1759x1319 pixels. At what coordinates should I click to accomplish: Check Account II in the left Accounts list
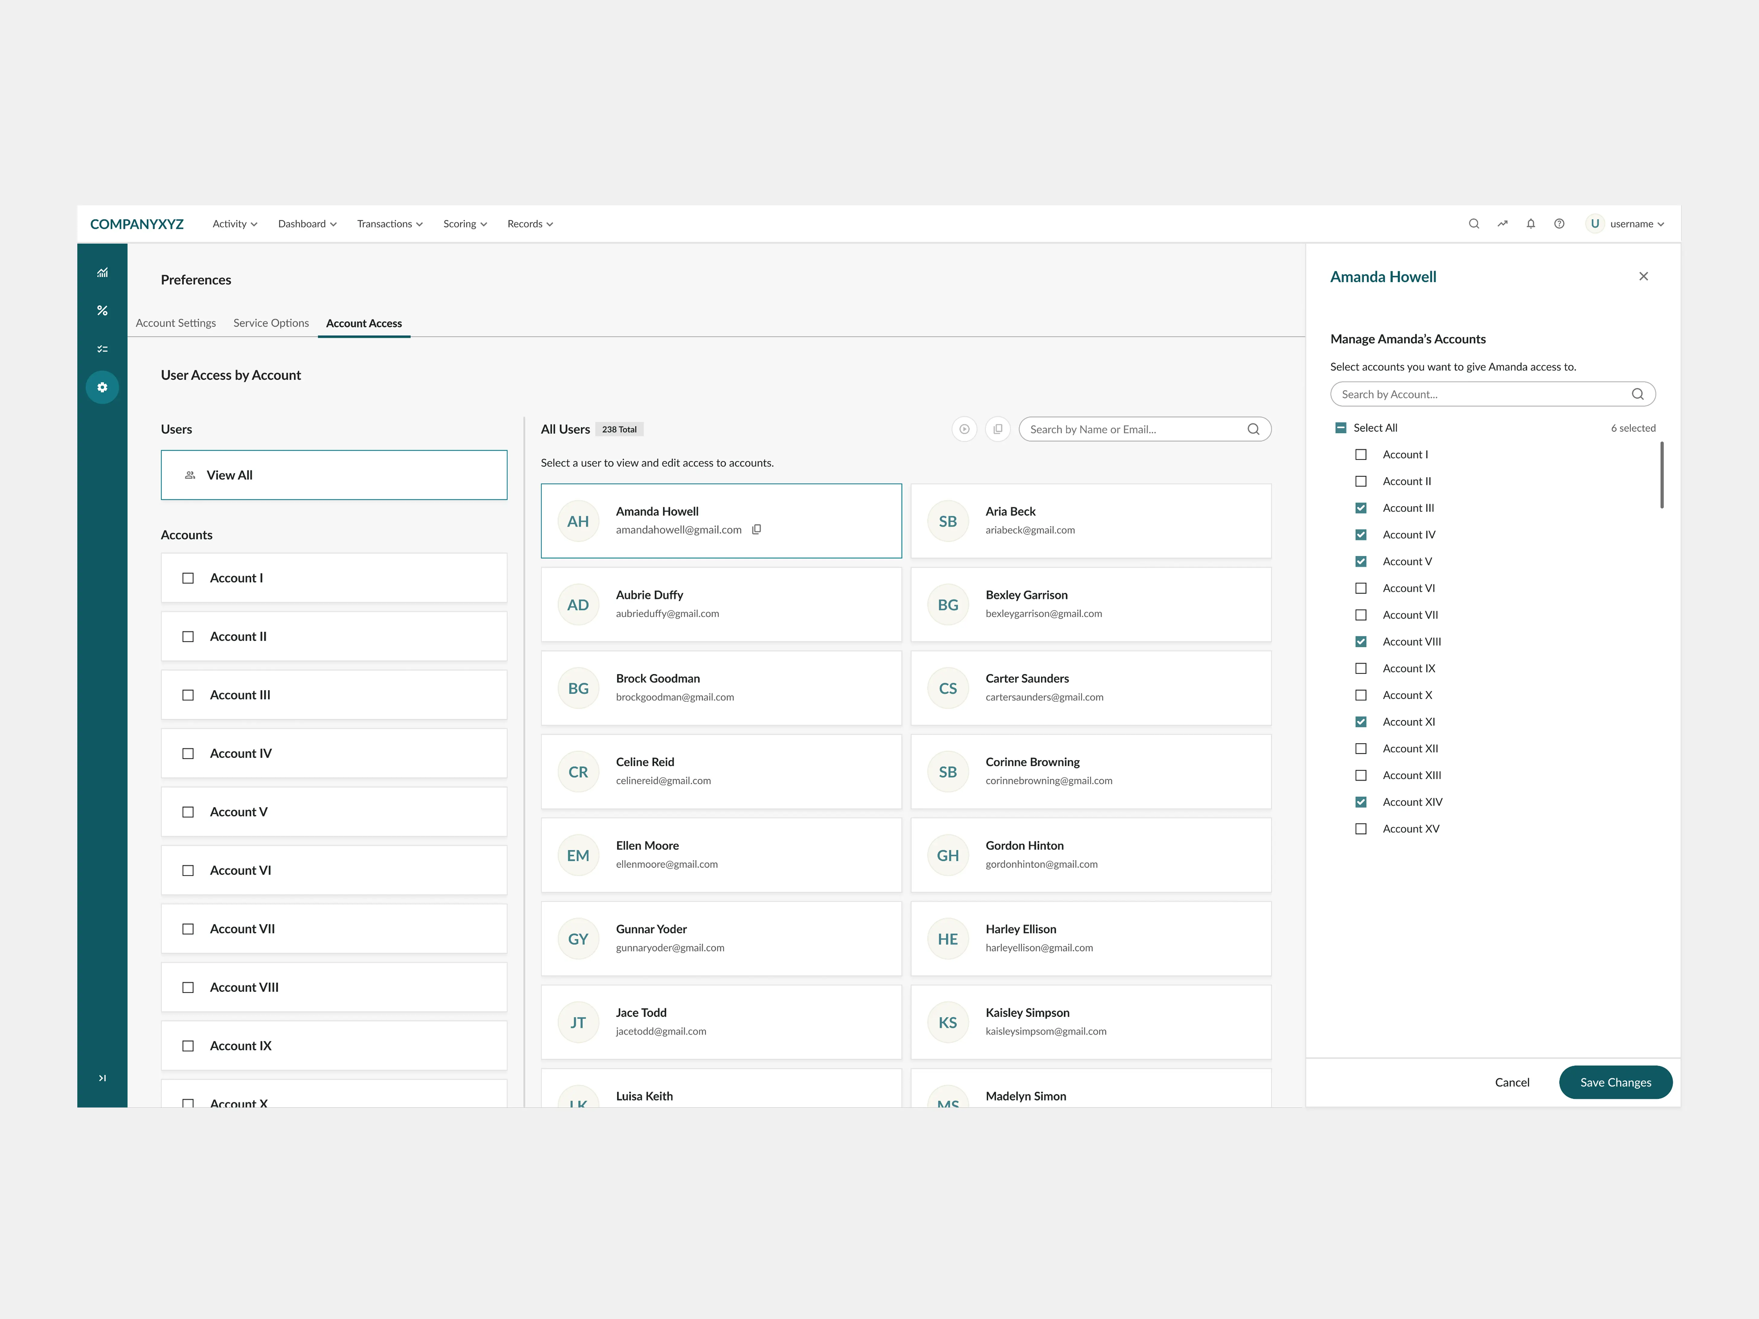(188, 637)
